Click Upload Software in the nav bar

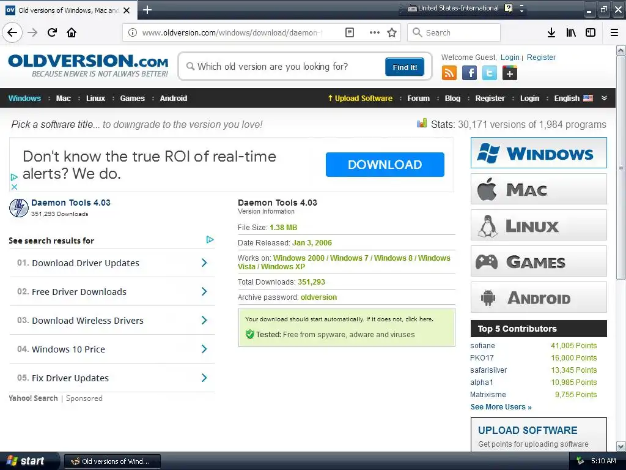coord(360,99)
